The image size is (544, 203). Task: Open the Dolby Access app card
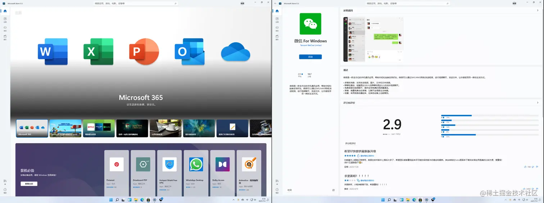223,173
